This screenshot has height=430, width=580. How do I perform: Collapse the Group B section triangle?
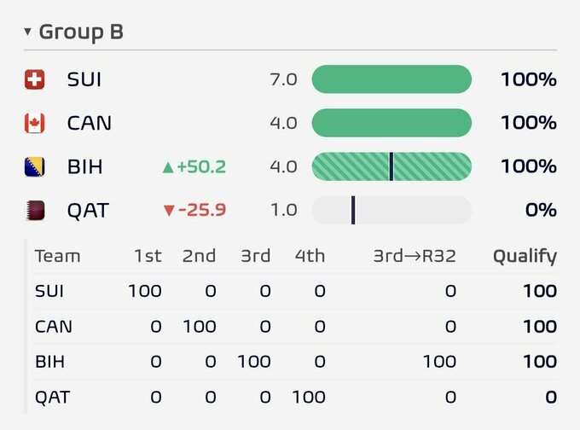pyautogui.click(x=27, y=32)
